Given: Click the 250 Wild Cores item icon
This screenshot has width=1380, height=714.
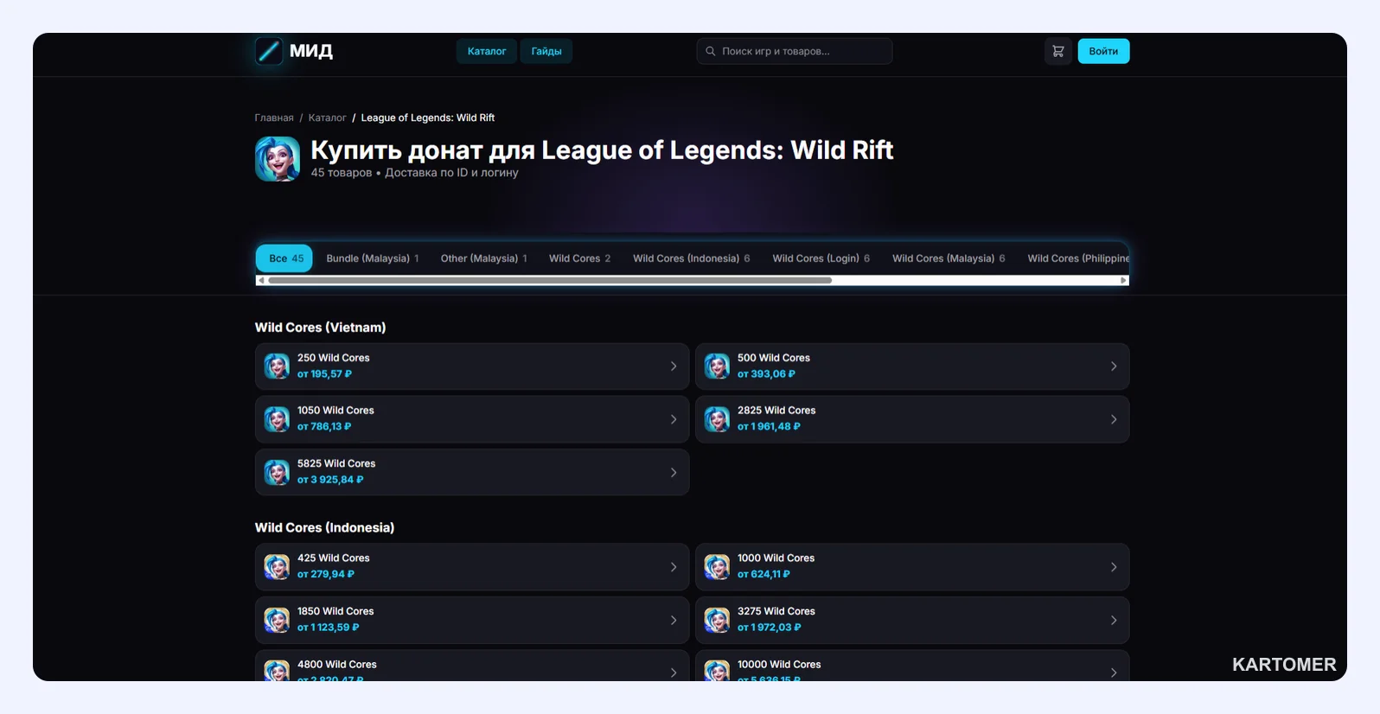Looking at the screenshot, I should coord(277,367).
